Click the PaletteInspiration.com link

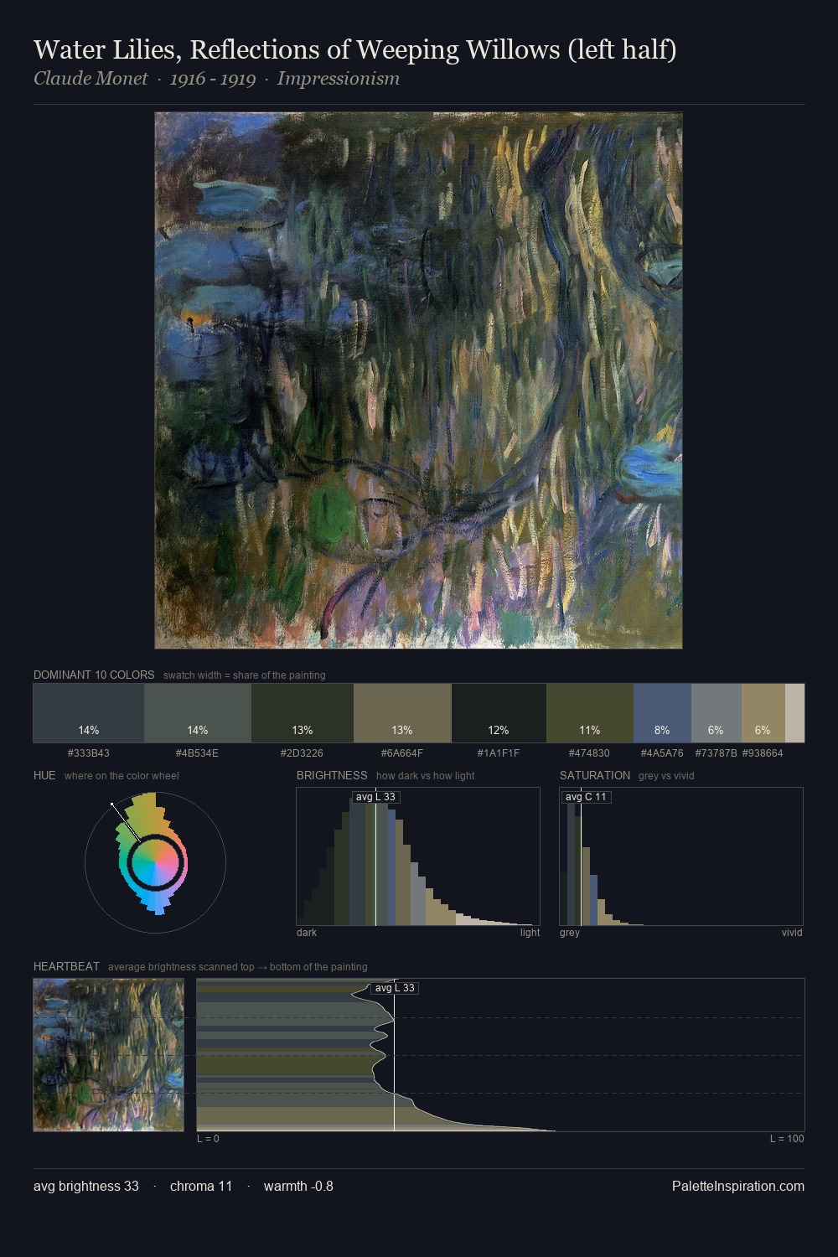point(738,1186)
